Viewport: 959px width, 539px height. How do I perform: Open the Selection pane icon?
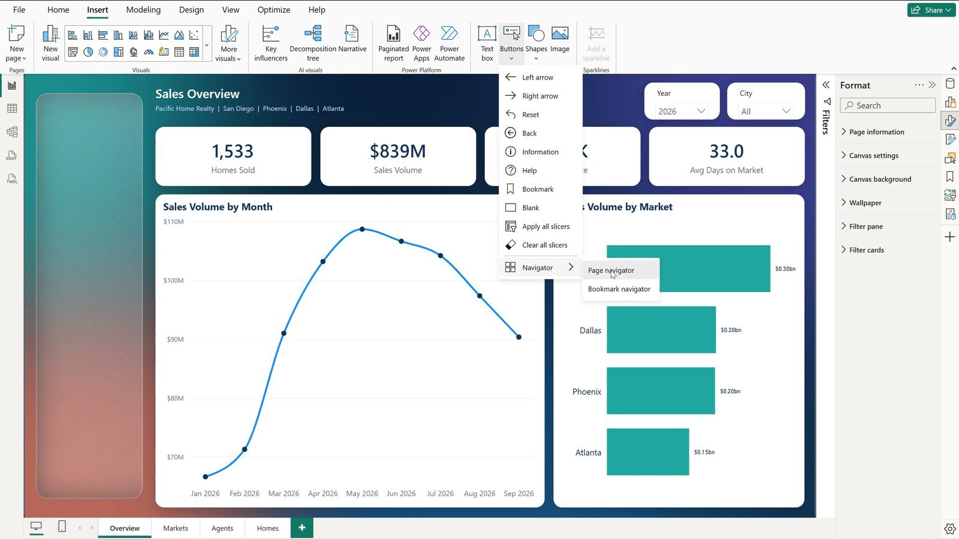[950, 158]
